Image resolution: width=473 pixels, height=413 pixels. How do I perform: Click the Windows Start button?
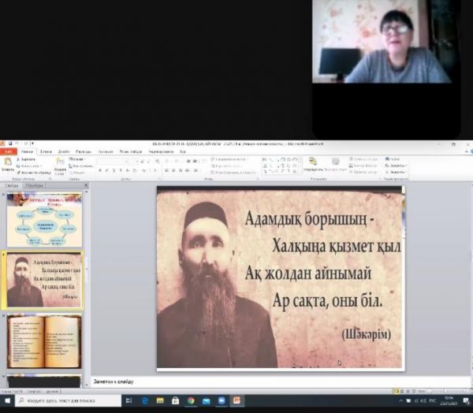[7, 401]
